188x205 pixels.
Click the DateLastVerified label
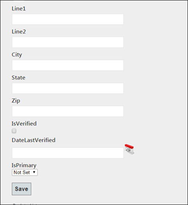[34, 140]
